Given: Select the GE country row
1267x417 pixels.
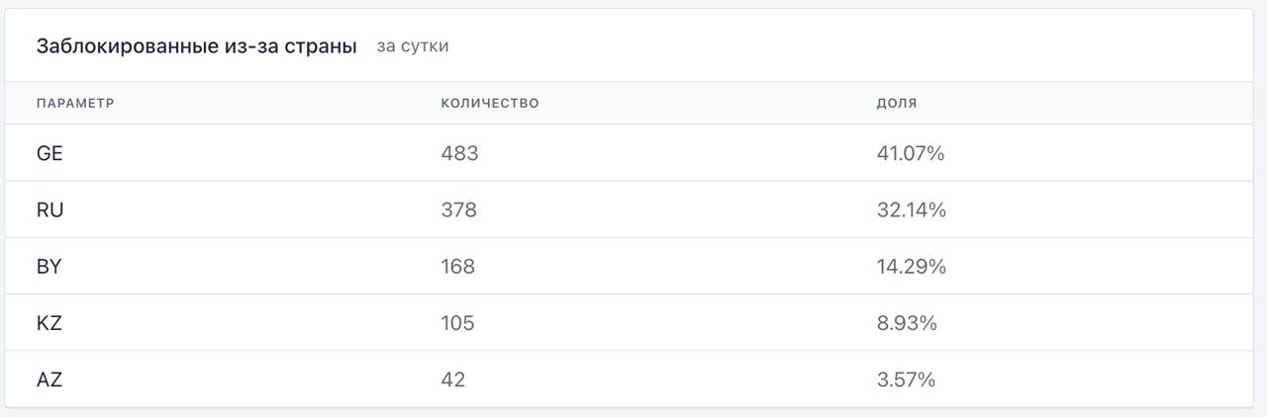Looking at the screenshot, I should click(x=49, y=153).
